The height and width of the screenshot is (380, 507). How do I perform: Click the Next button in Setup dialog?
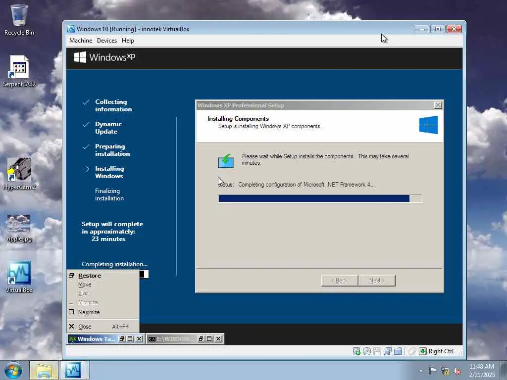tap(377, 281)
